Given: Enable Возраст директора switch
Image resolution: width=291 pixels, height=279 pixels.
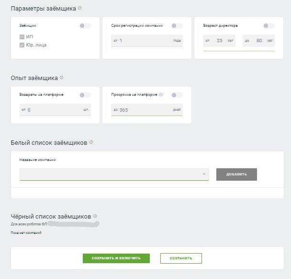Looking at the screenshot, I should click(x=269, y=26).
